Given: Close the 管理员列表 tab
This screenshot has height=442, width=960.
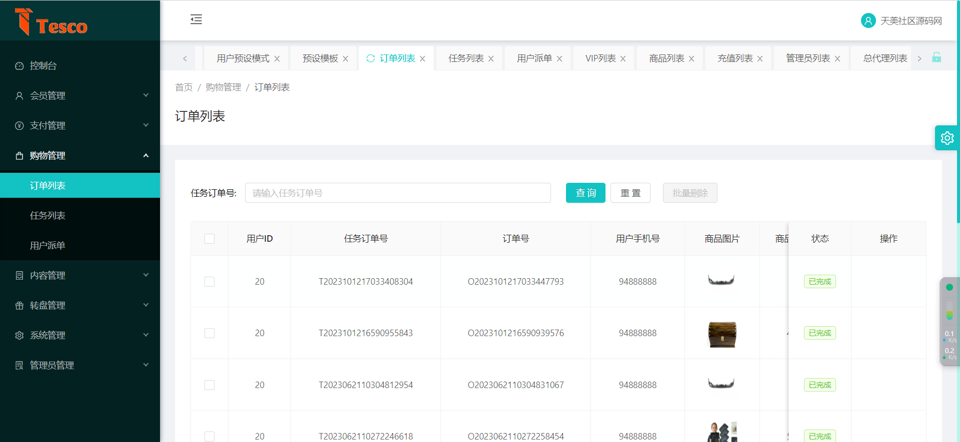Looking at the screenshot, I should [x=837, y=59].
